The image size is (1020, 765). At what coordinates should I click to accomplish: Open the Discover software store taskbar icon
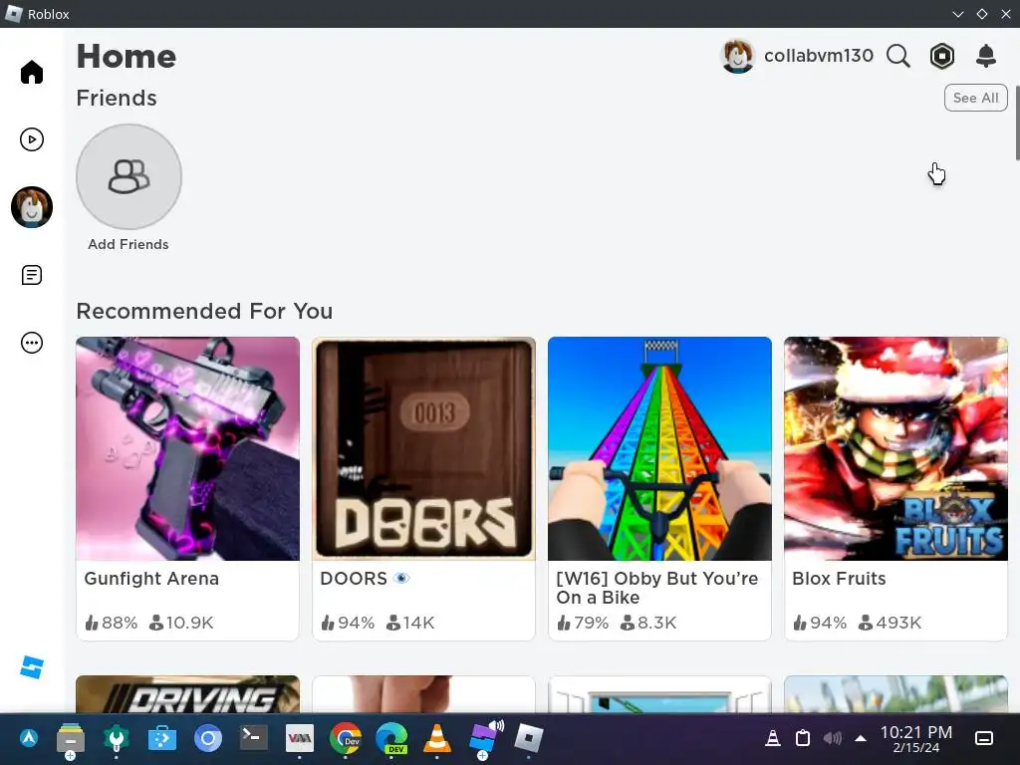[162, 738]
